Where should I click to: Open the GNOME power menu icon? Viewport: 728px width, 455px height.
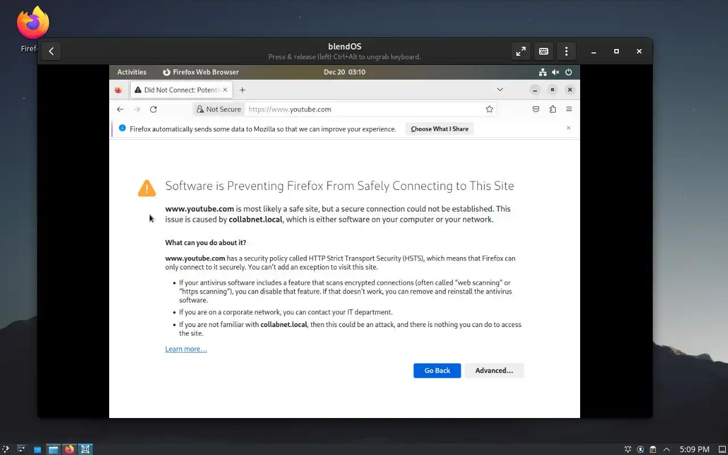pos(568,72)
